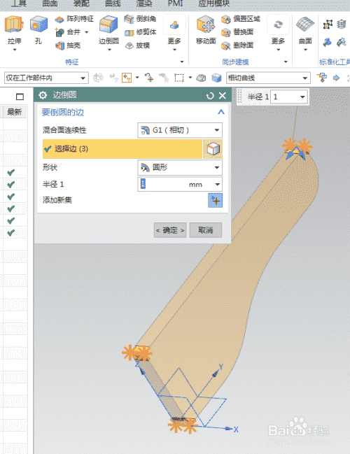350x454 pixels.
Task: Click the 替换面 replace face tool
Action: [237, 32]
